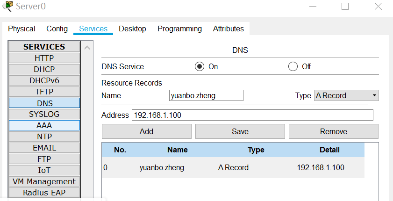Remove the selected DNS record
Screen dimensions: 393x201
(x=333, y=131)
